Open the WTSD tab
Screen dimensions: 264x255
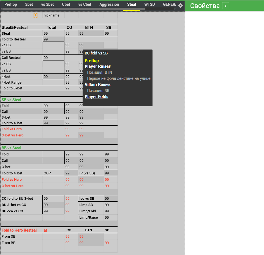click(x=149, y=5)
